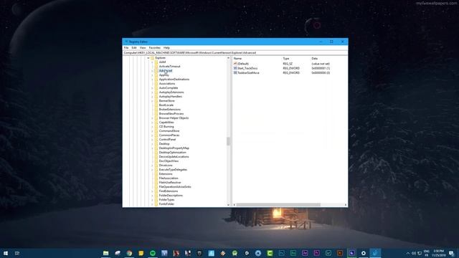Click the Explorer folder icon in tree

[152, 58]
